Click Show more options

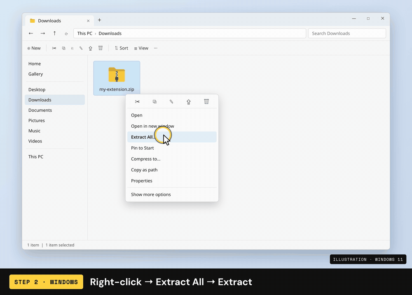point(172,194)
